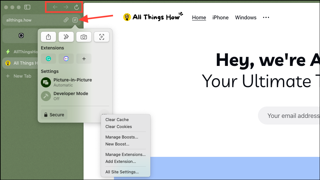This screenshot has width=320, height=180.
Task: Click the All Things How site logo
Action: tap(153, 17)
